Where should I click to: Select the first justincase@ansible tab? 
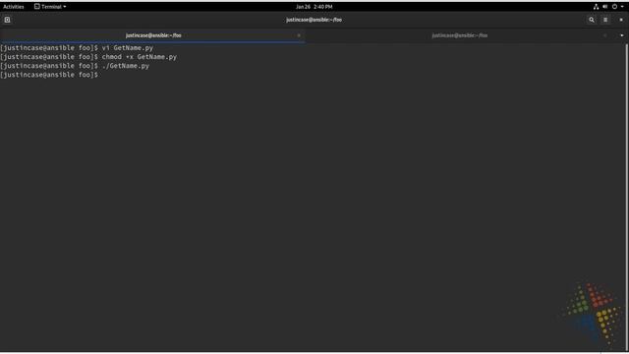(153, 35)
